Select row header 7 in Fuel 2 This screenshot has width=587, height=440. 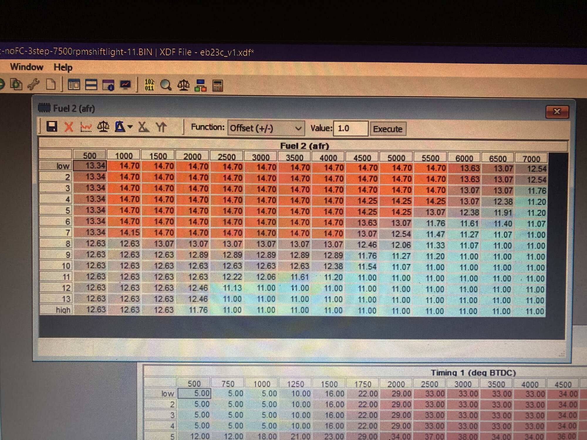(56, 232)
